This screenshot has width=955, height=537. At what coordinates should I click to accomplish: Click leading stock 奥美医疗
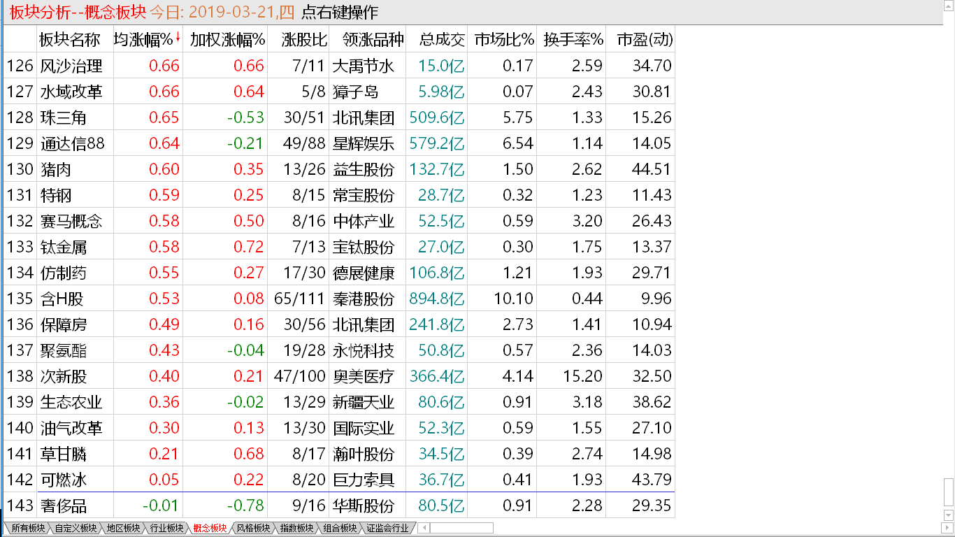(364, 376)
